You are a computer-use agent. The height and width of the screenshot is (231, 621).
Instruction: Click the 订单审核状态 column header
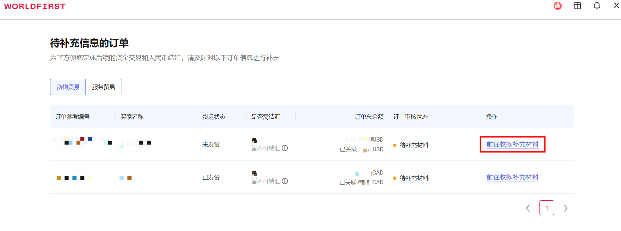click(x=410, y=117)
